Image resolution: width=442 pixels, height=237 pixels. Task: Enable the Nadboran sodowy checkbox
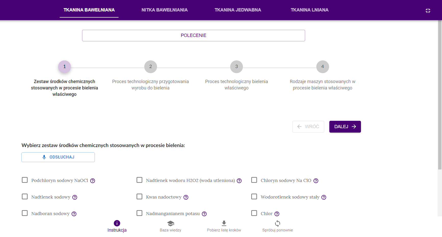click(x=25, y=213)
